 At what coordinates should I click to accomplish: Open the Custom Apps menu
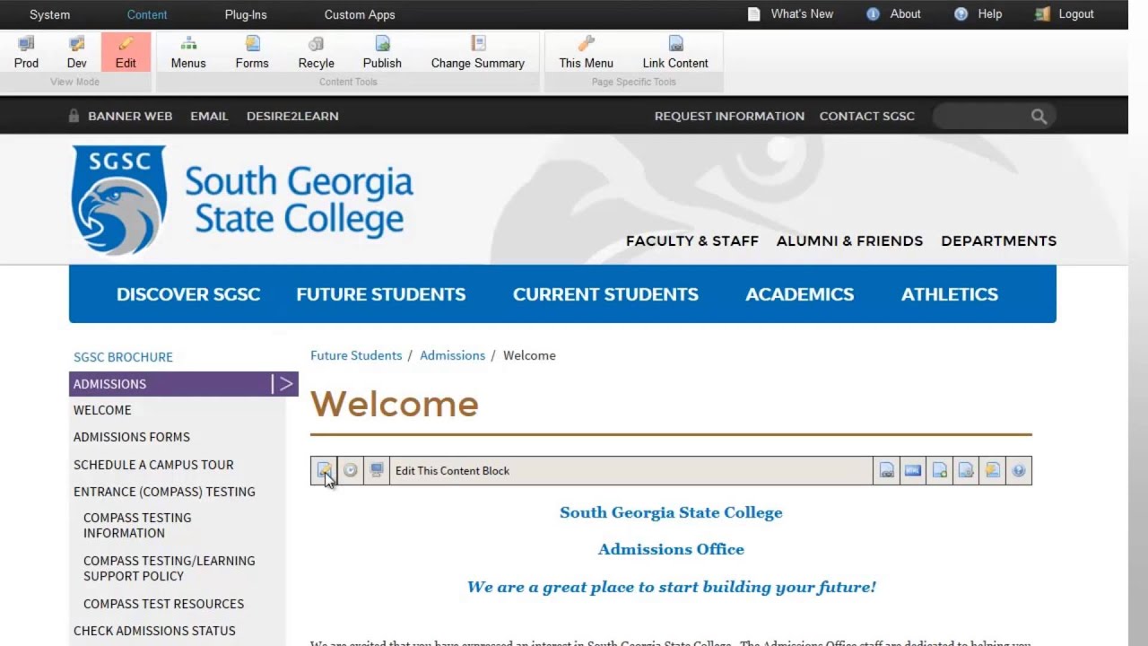pyautogui.click(x=360, y=14)
